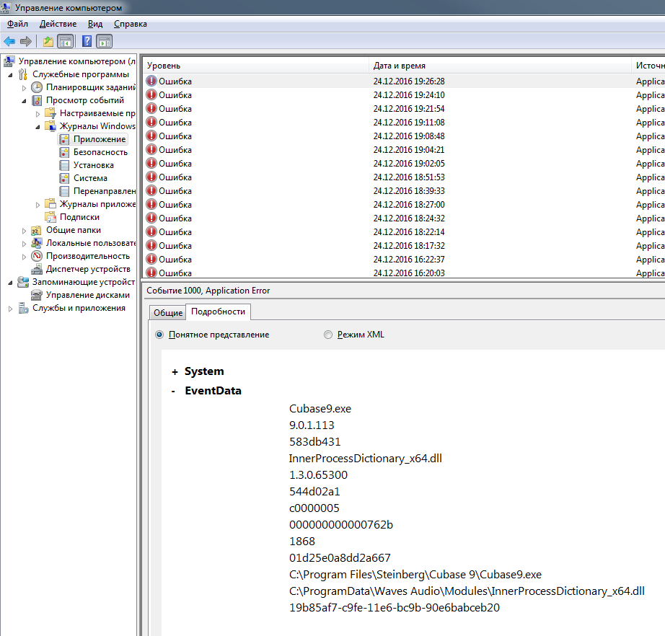Switch to the Подробности tab

(x=218, y=312)
